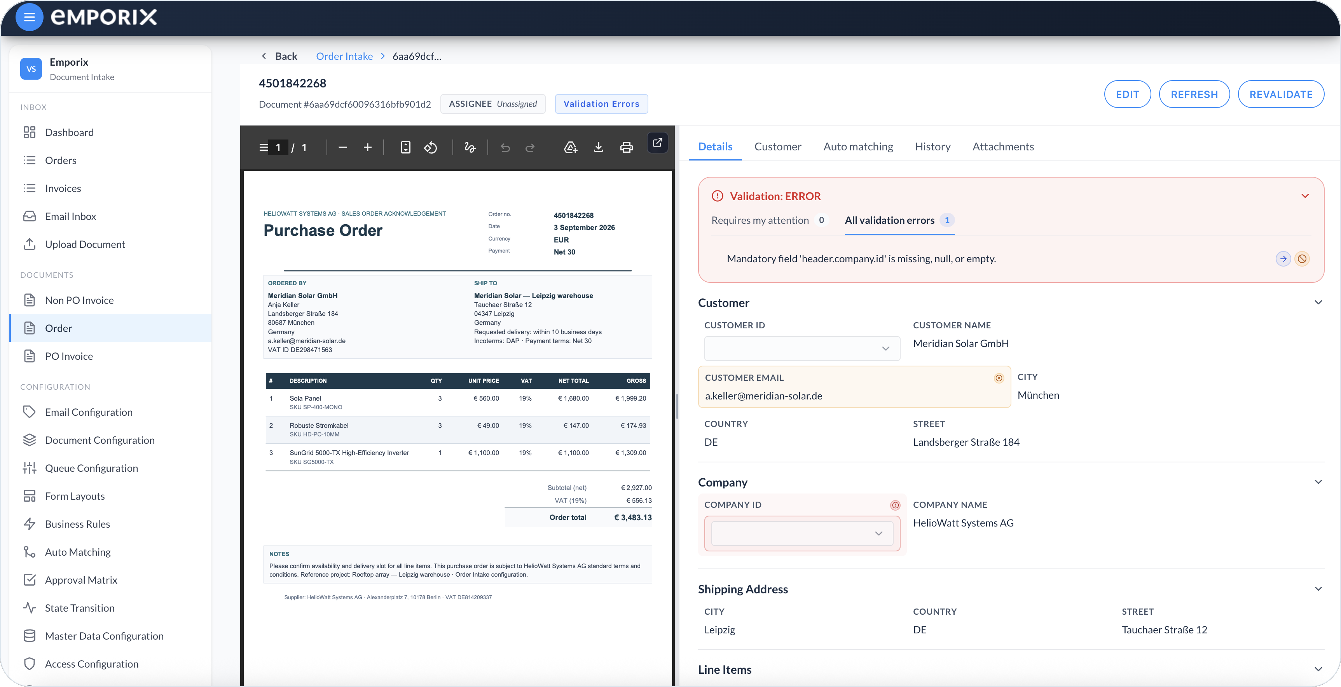1341x687 pixels.
Task: Click the EDIT button
Action: point(1127,94)
